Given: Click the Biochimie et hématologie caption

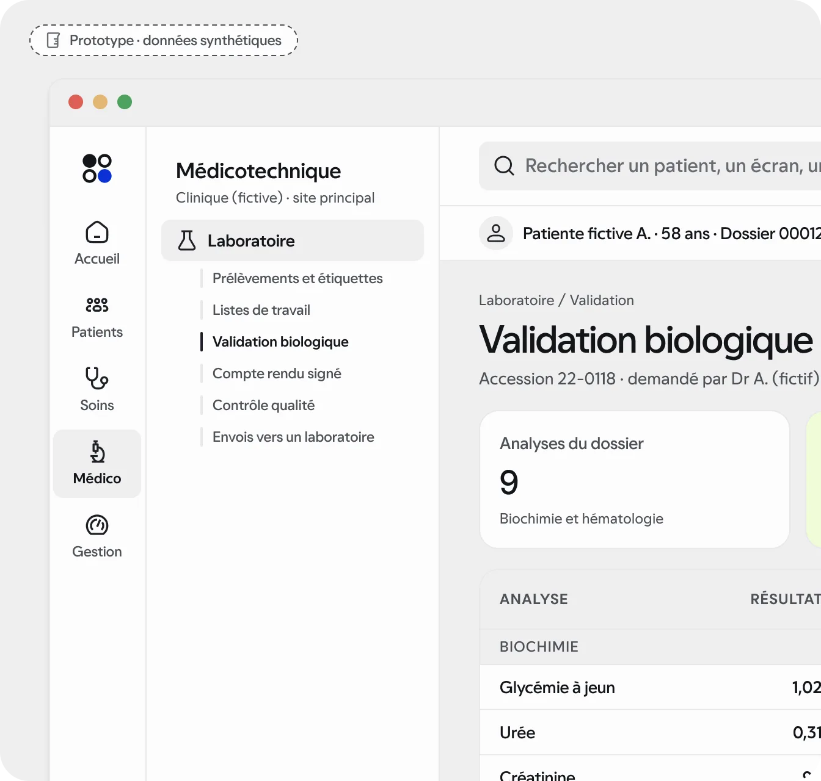Looking at the screenshot, I should [582, 519].
